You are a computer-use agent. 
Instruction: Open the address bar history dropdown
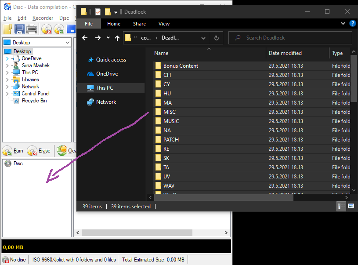coord(203,38)
